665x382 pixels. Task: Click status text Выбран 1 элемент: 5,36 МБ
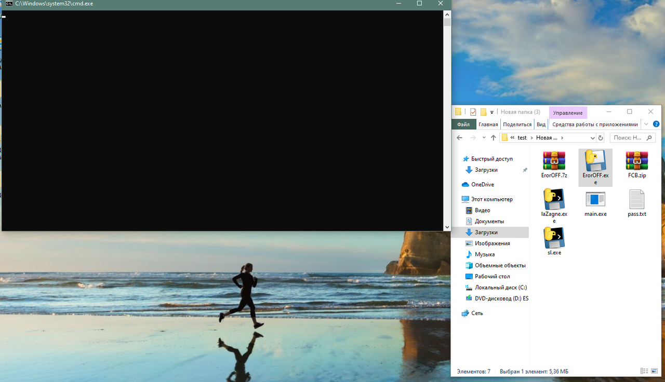534,372
